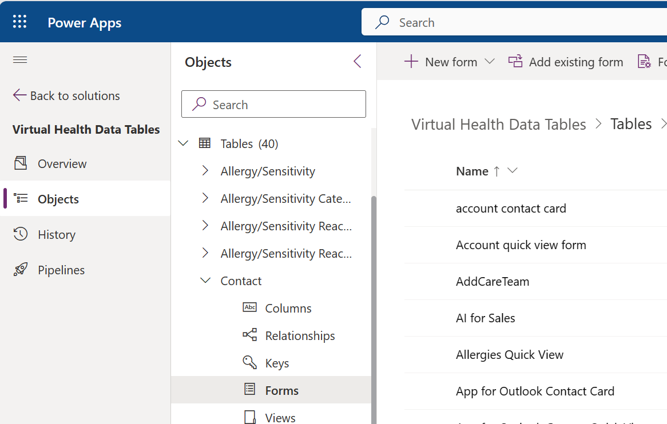Click the Views icon
667x424 pixels.
pos(250,417)
